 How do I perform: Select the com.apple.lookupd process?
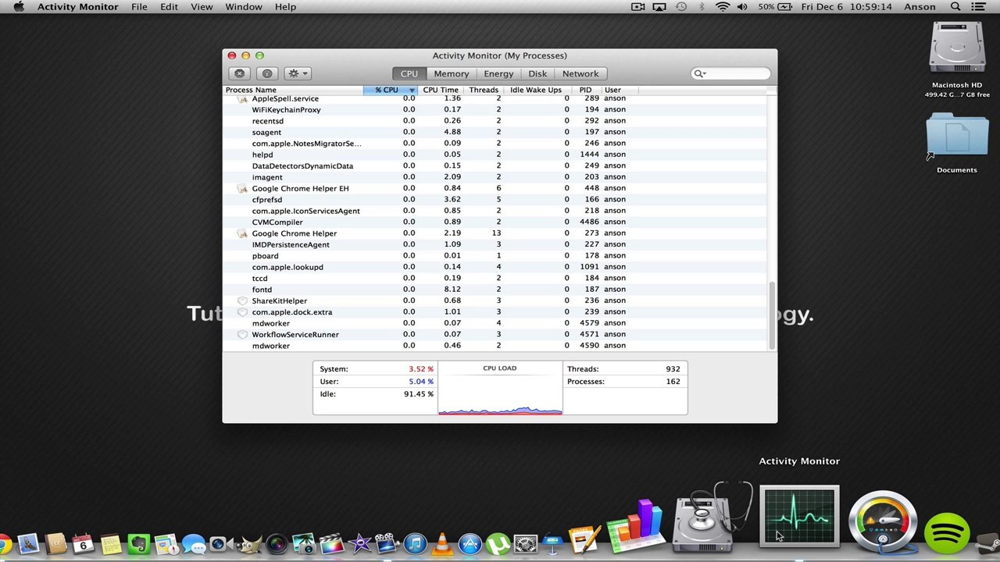[x=495, y=267]
